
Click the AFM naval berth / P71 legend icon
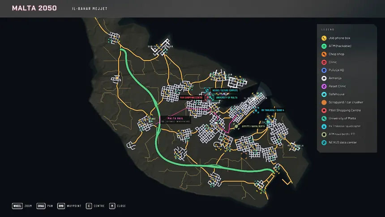(324, 135)
